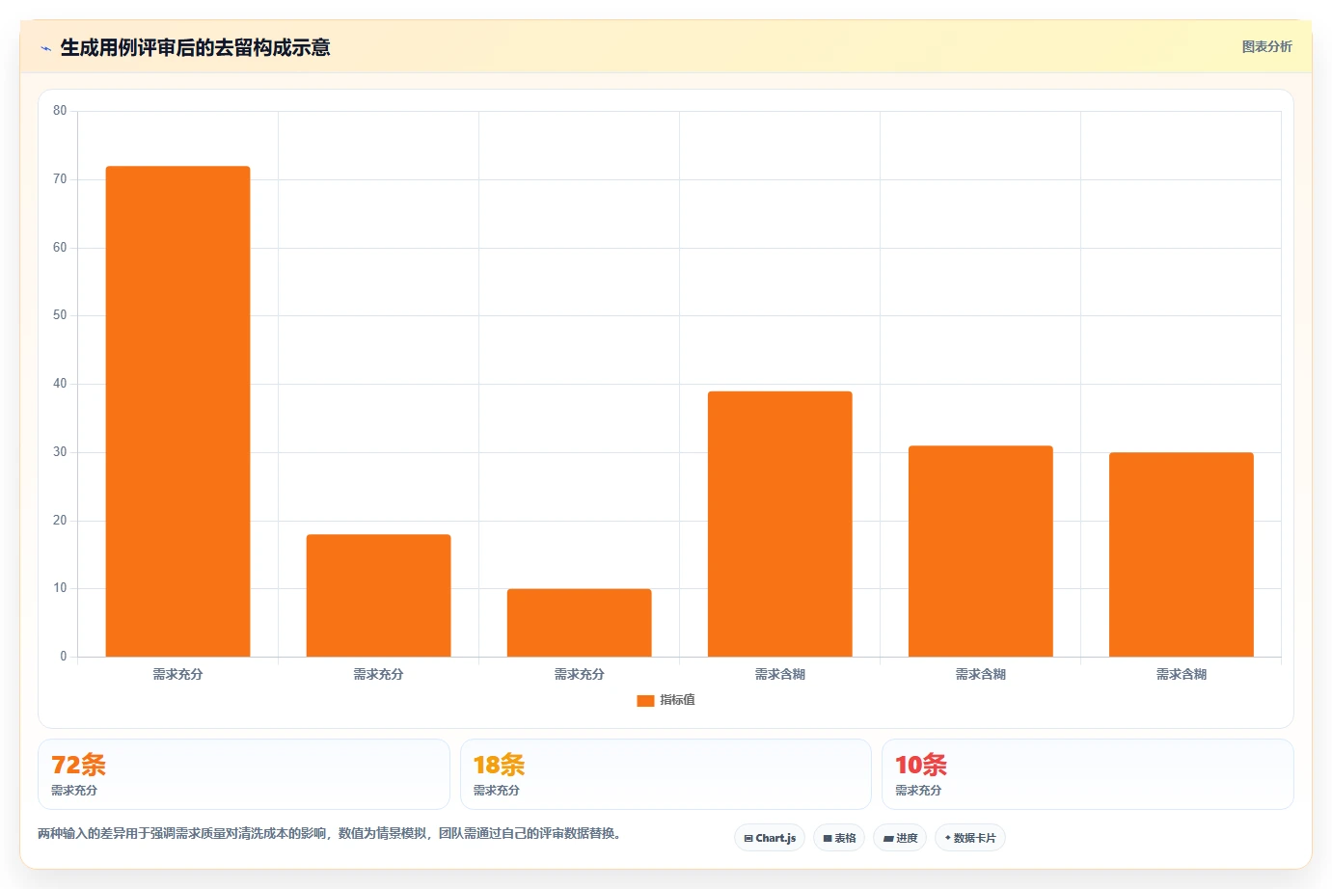This screenshot has width=1332, height=889.
Task: Open the 18条 data card
Action: [x=666, y=774]
